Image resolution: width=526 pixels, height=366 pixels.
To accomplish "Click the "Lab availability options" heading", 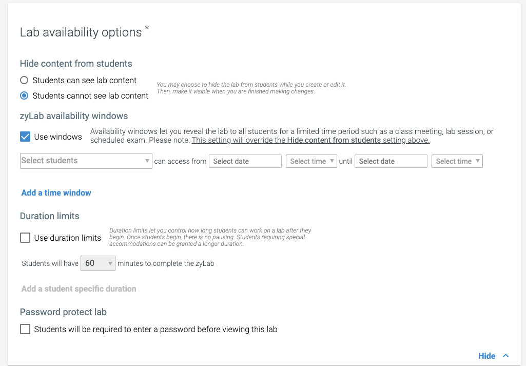I will [80, 32].
